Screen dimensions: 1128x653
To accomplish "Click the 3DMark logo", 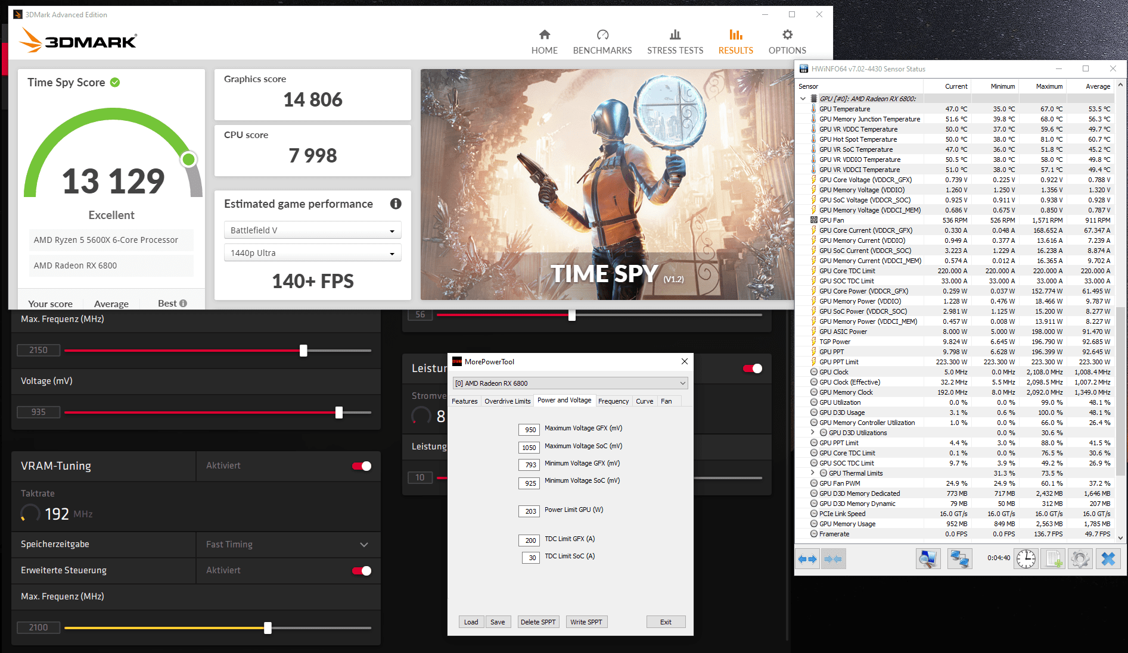I will [x=78, y=40].
